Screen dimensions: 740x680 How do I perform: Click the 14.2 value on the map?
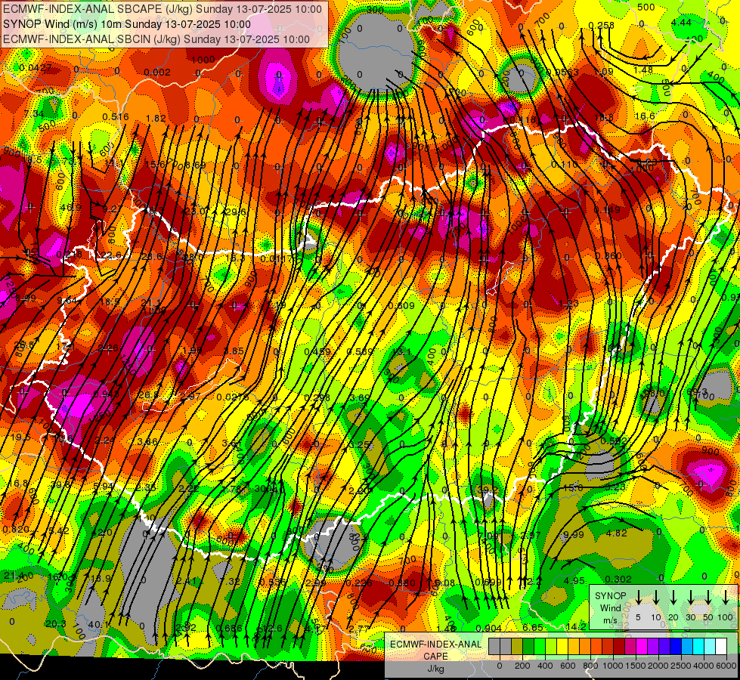[x=576, y=626]
